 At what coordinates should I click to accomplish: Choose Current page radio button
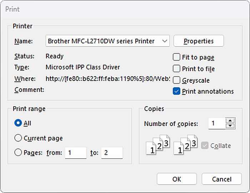pyautogui.click(x=18, y=138)
